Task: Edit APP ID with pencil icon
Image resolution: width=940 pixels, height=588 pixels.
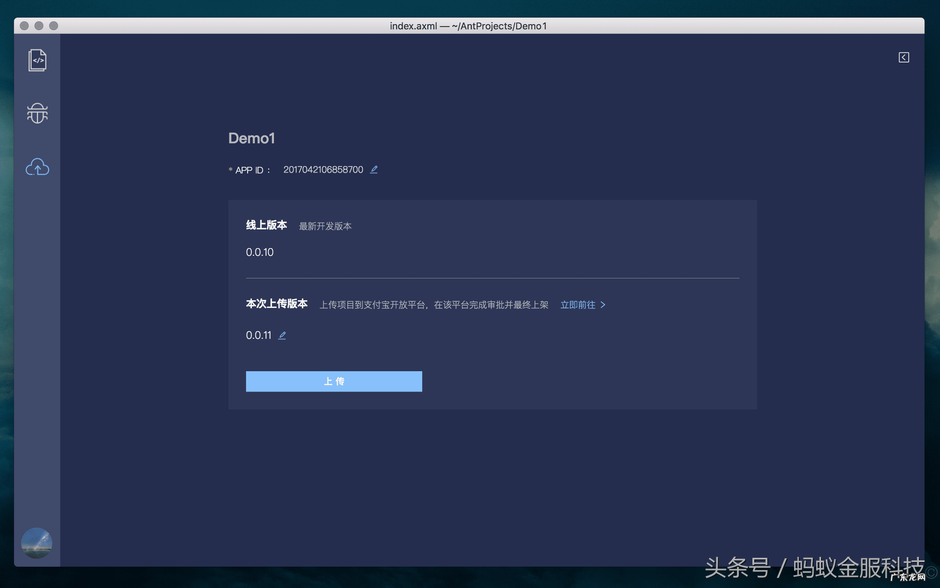Action: click(x=374, y=170)
